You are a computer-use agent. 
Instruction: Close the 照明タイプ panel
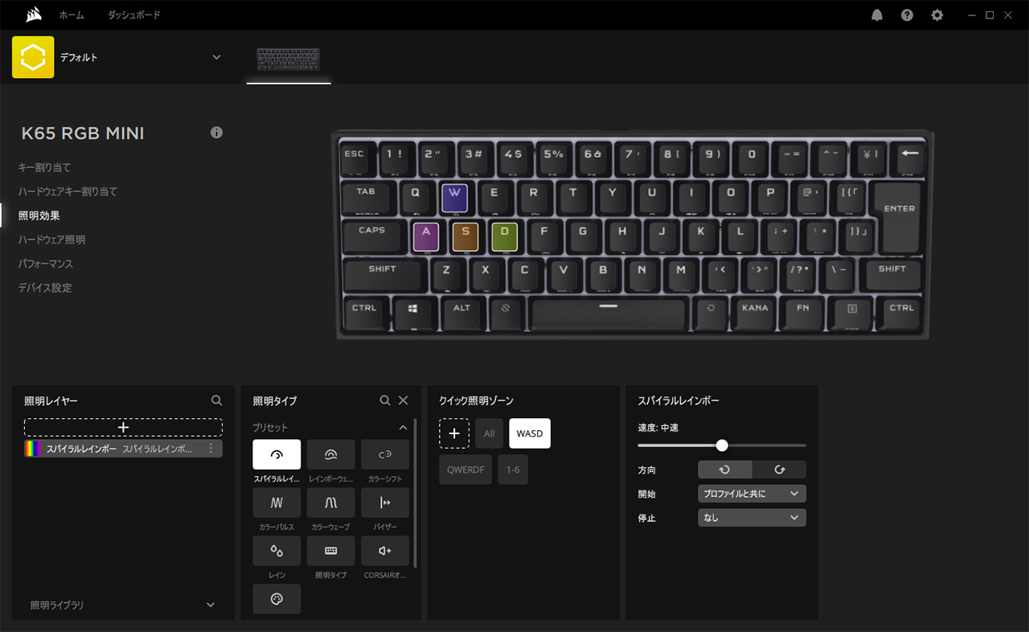tap(404, 400)
